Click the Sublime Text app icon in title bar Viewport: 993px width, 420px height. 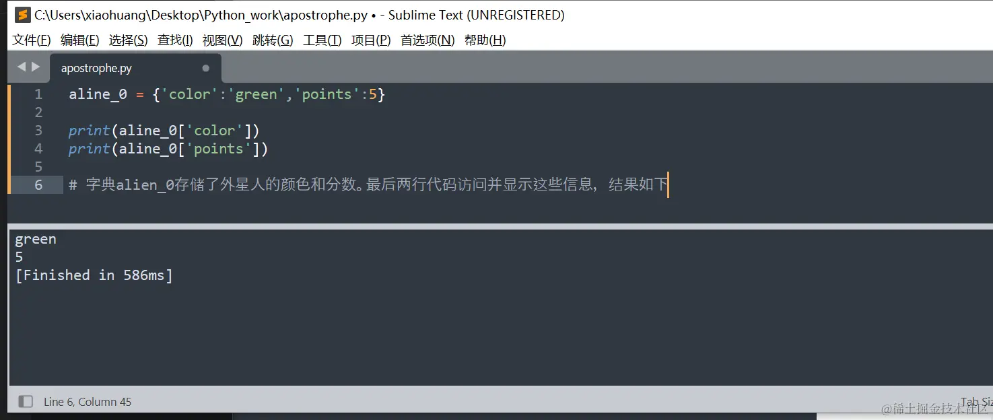point(23,15)
